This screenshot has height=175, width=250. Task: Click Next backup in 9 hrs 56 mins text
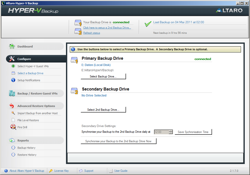170,33
